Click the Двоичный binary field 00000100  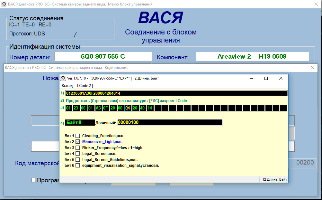170,122
